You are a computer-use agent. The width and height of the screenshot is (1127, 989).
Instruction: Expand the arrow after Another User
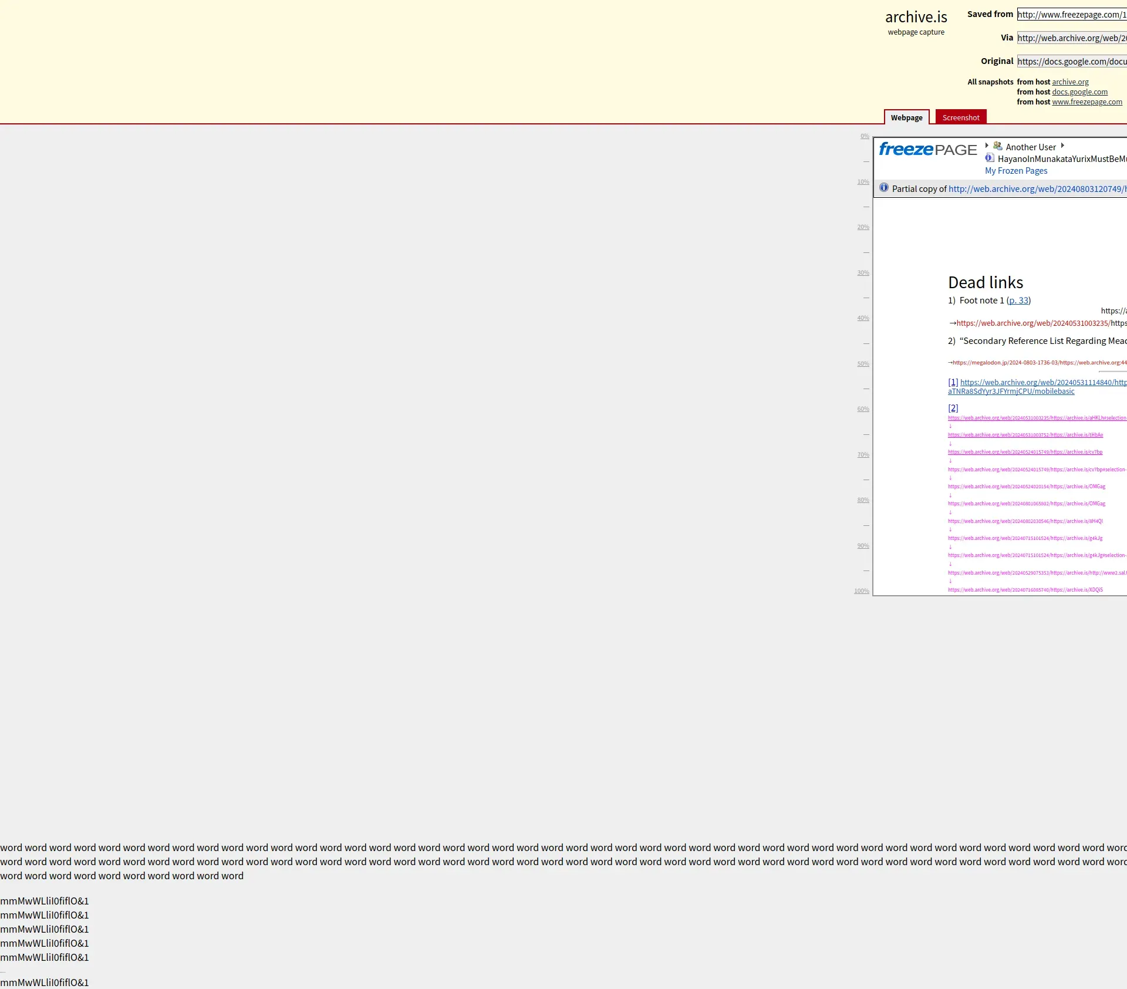coord(1062,146)
